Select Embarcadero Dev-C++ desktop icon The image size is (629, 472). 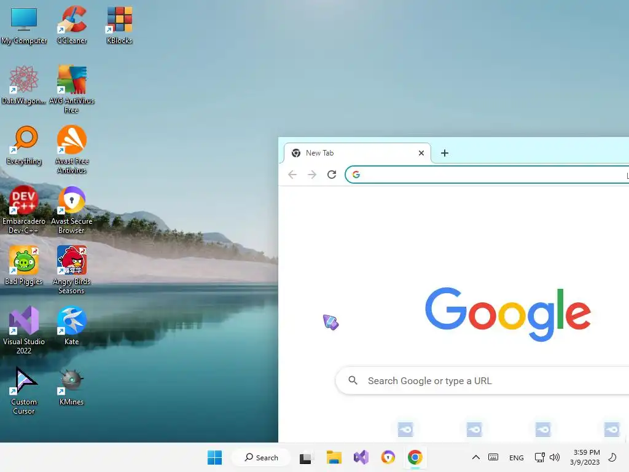[24, 210]
